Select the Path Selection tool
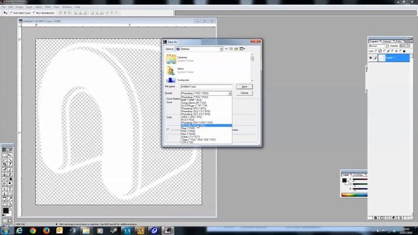 [5, 189]
